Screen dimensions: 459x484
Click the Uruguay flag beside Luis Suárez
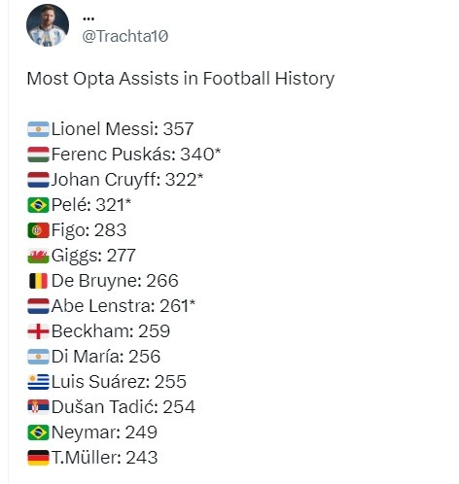point(38,382)
